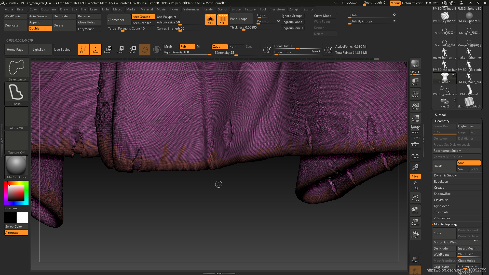
Task: Collapse the Modify Topology section
Action: [445, 224]
